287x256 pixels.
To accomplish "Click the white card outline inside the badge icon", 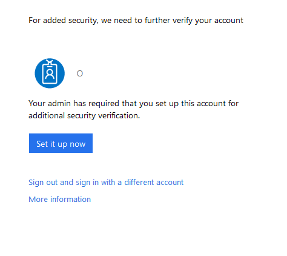I will pyautogui.click(x=50, y=74).
